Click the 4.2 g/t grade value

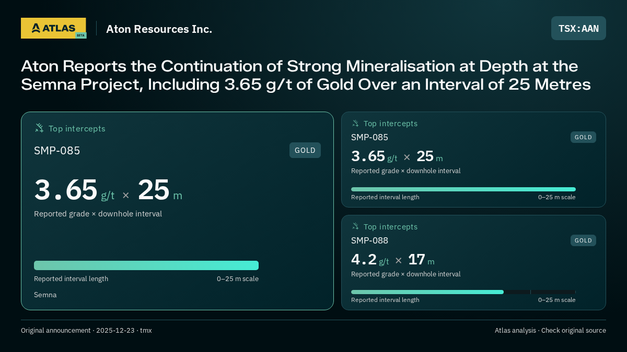[x=370, y=259]
